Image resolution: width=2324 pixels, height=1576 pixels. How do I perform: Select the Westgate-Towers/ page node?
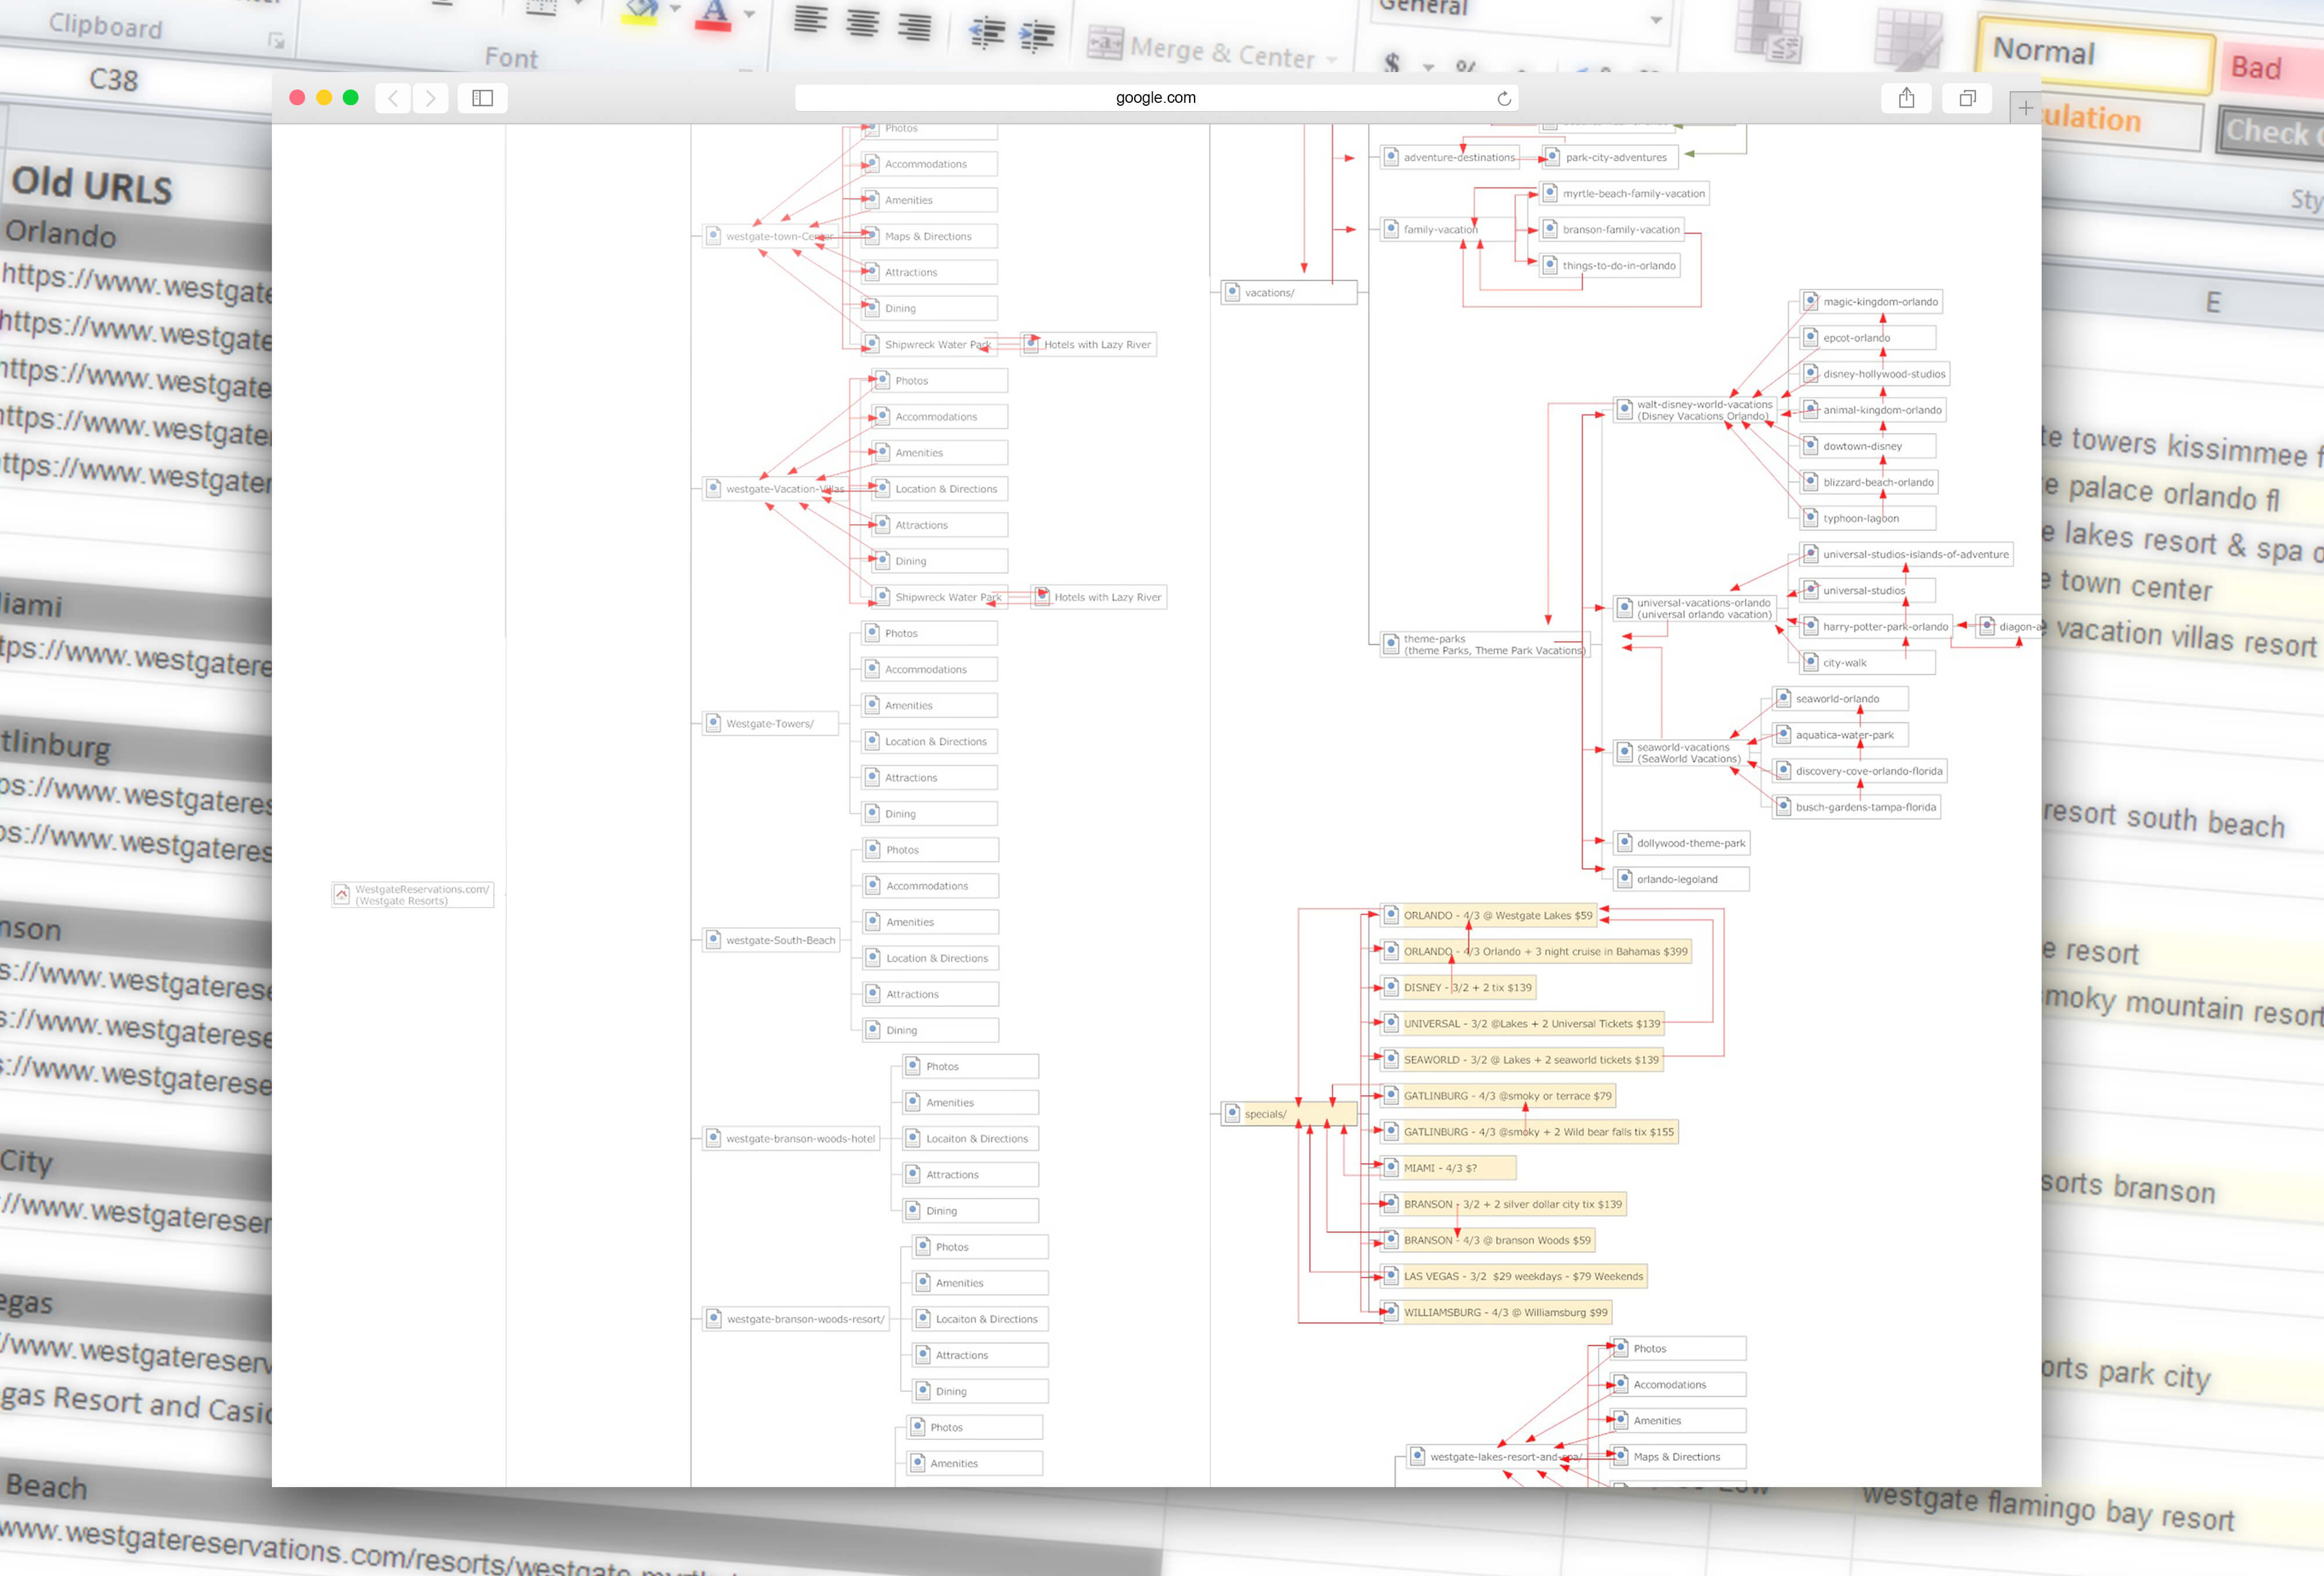pos(769,723)
